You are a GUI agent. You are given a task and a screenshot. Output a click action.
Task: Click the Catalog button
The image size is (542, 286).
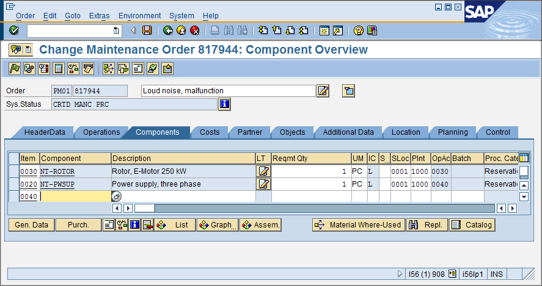(x=472, y=225)
